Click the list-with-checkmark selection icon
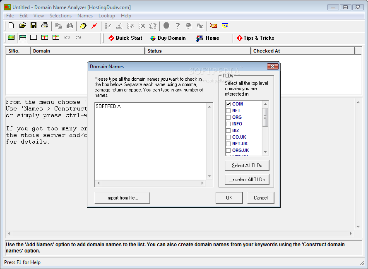The width and height of the screenshot is (368, 269). [x=108, y=26]
